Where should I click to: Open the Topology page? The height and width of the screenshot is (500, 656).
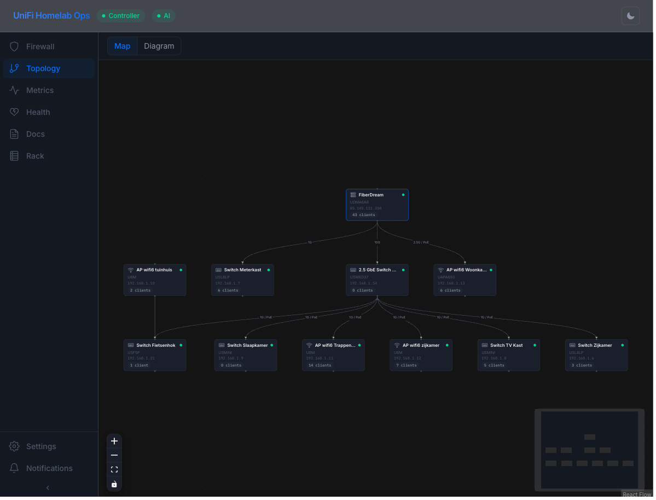pos(43,68)
